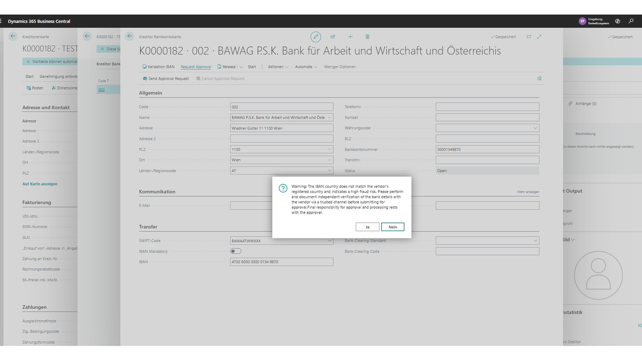Open bank card in new window icon
This screenshot has height=361, width=642.
pyautogui.click(x=529, y=37)
